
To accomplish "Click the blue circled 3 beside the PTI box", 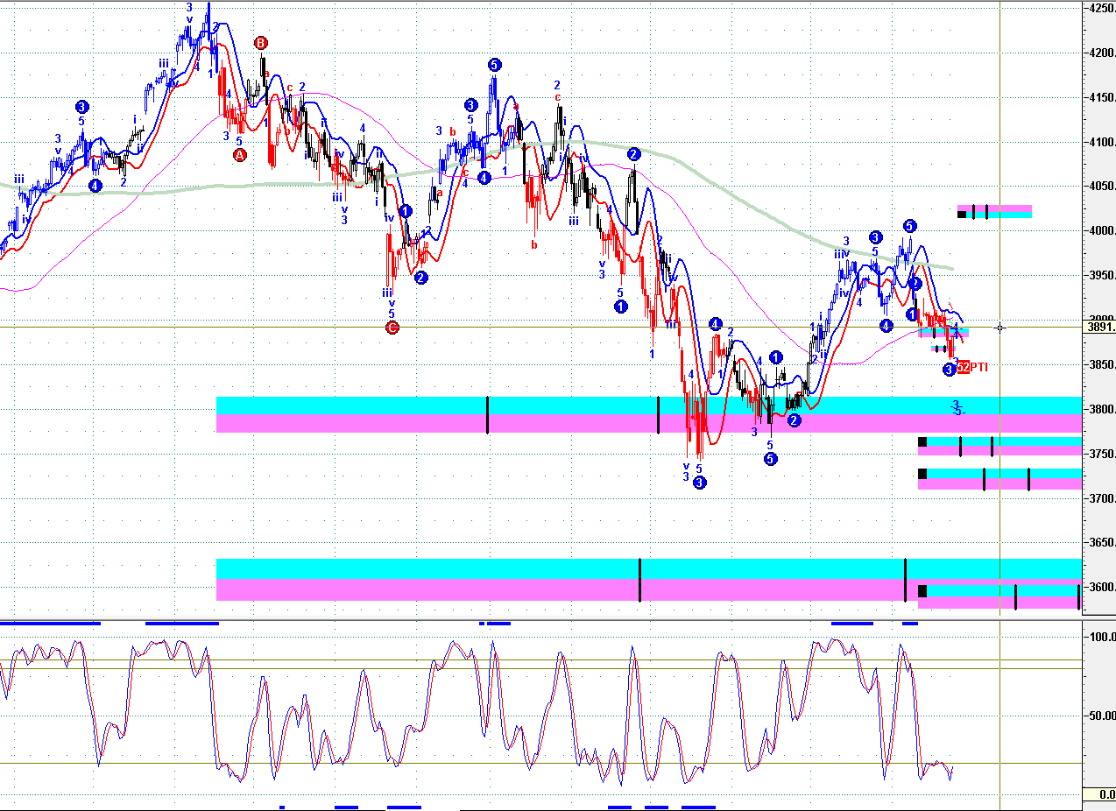I will pyautogui.click(x=949, y=370).
